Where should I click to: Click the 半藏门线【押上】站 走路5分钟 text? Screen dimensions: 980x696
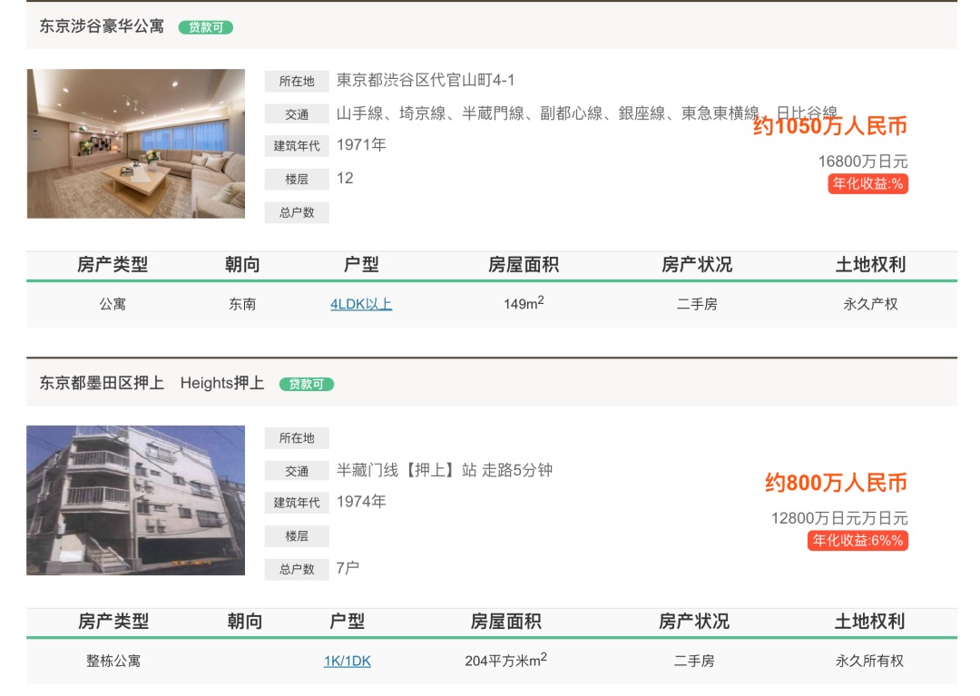tap(445, 470)
